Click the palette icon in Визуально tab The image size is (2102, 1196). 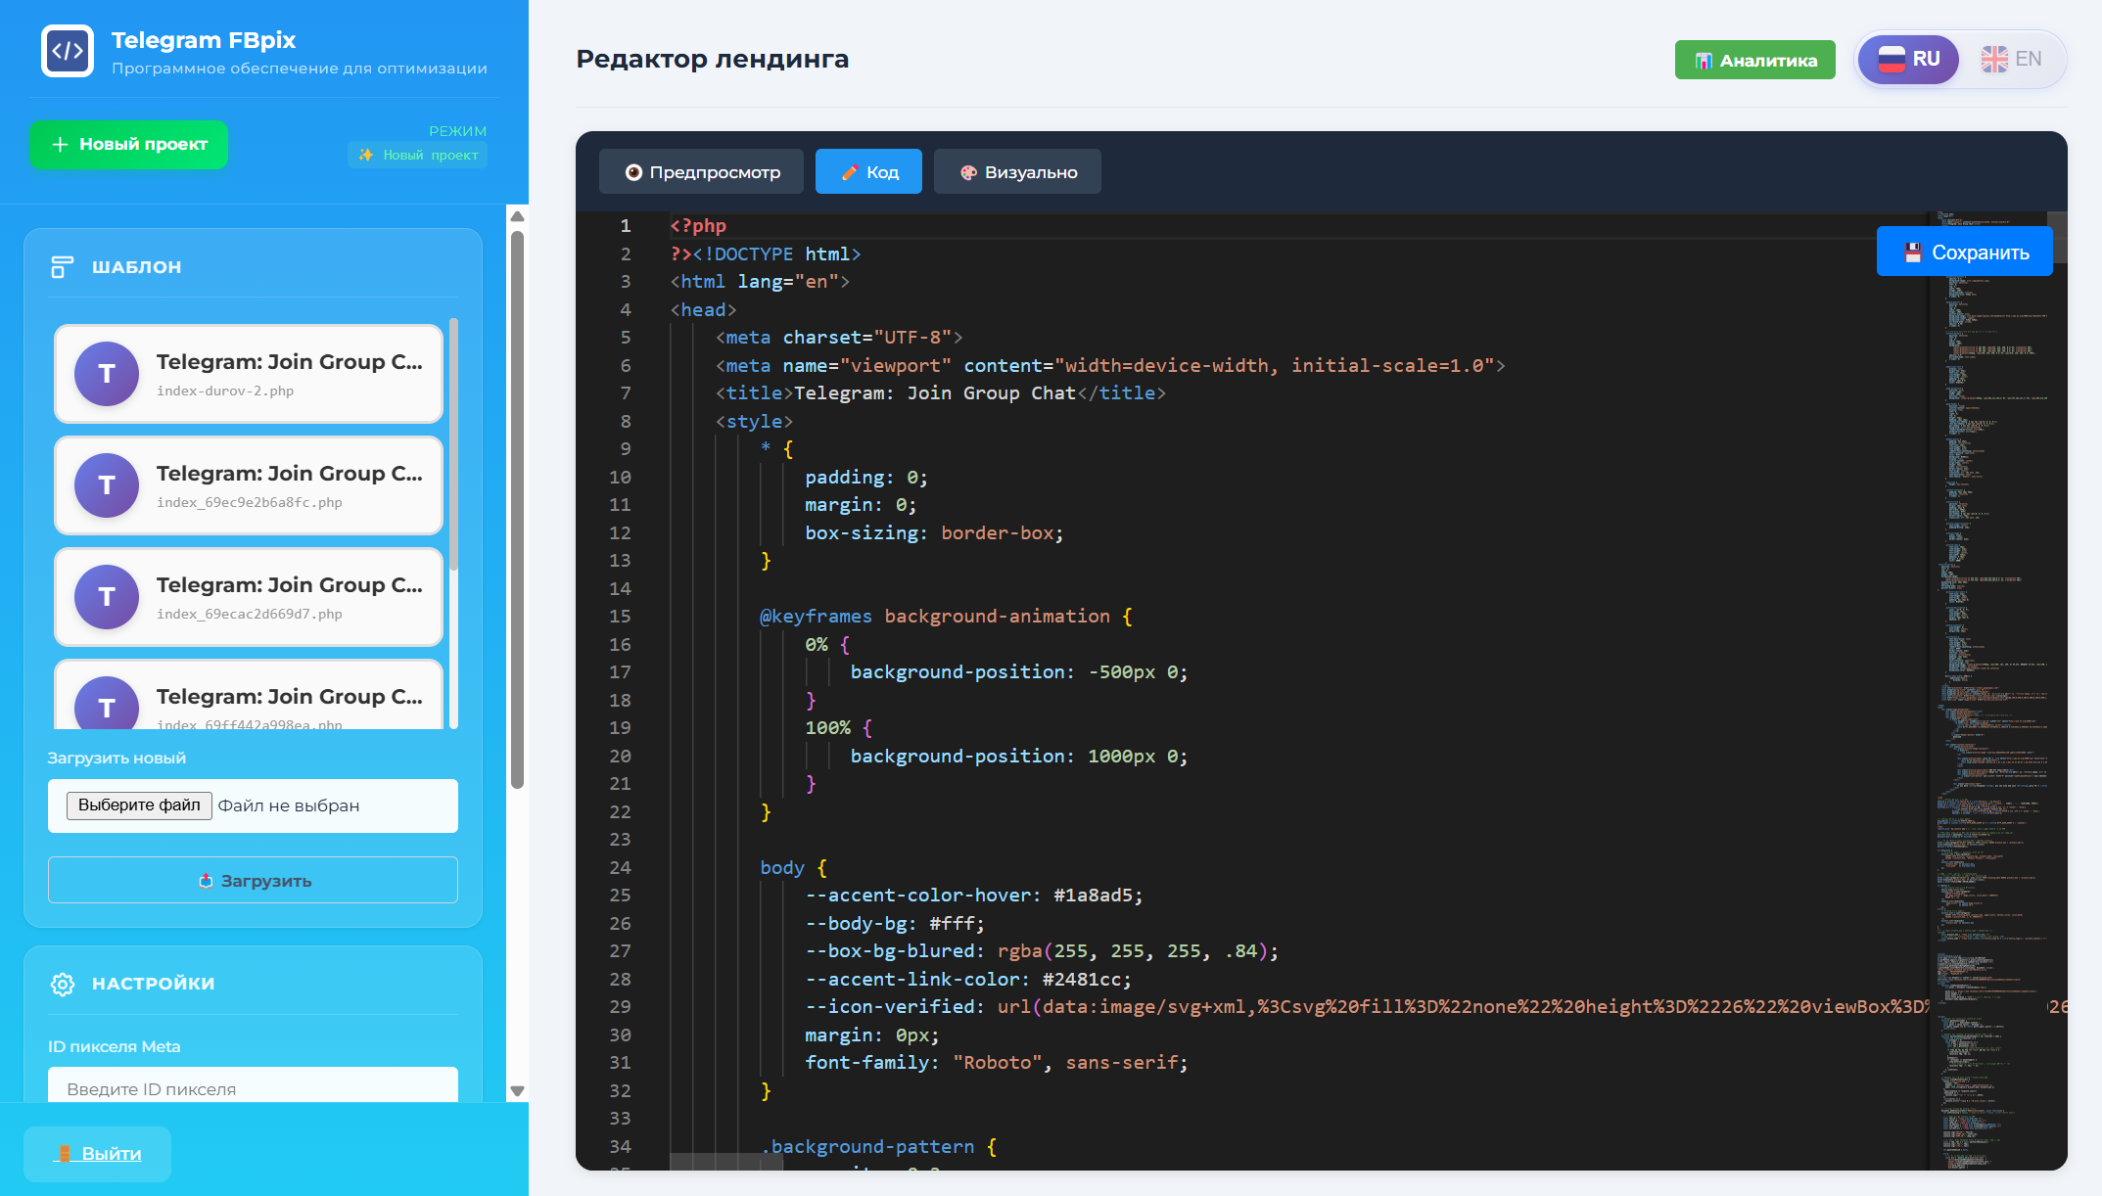(x=968, y=172)
